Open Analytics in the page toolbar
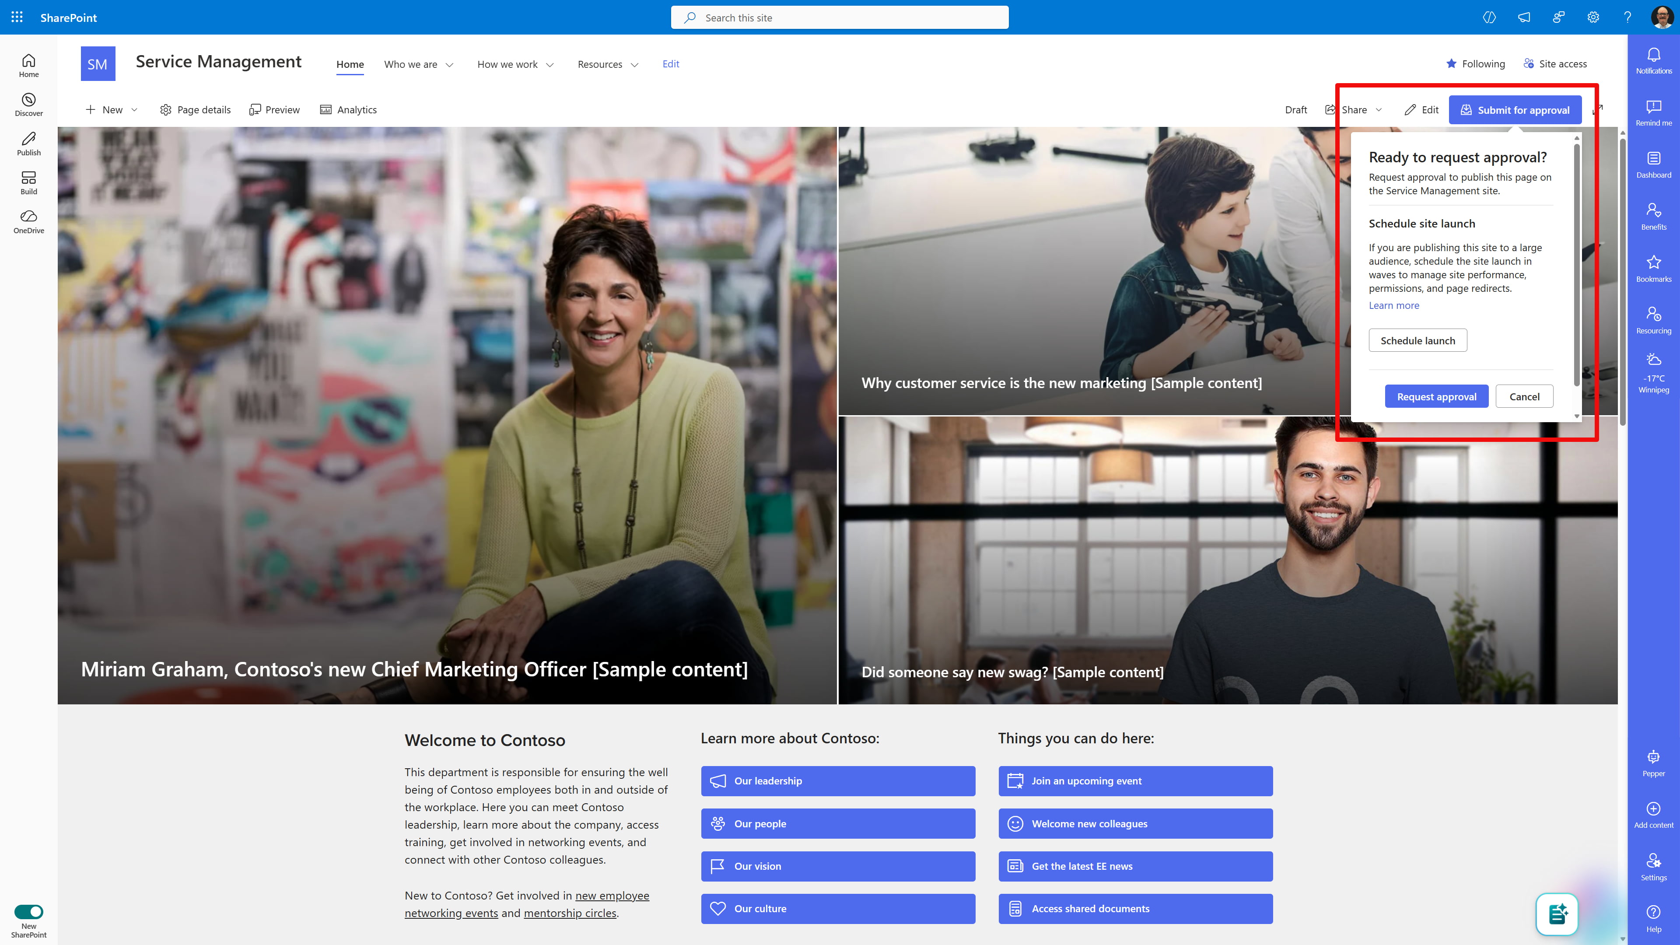The width and height of the screenshot is (1680, 945). click(x=348, y=109)
